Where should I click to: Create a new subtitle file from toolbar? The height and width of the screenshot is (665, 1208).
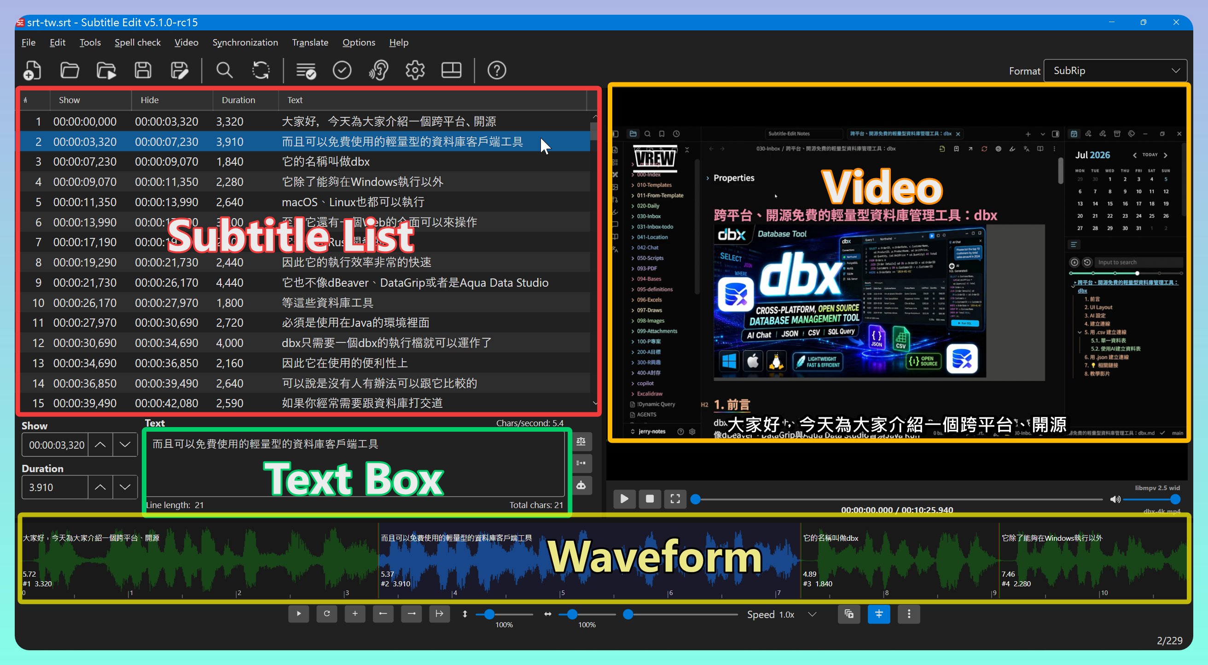pos(32,71)
